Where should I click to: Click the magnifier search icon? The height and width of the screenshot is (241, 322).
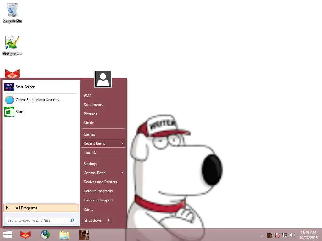pos(72,220)
